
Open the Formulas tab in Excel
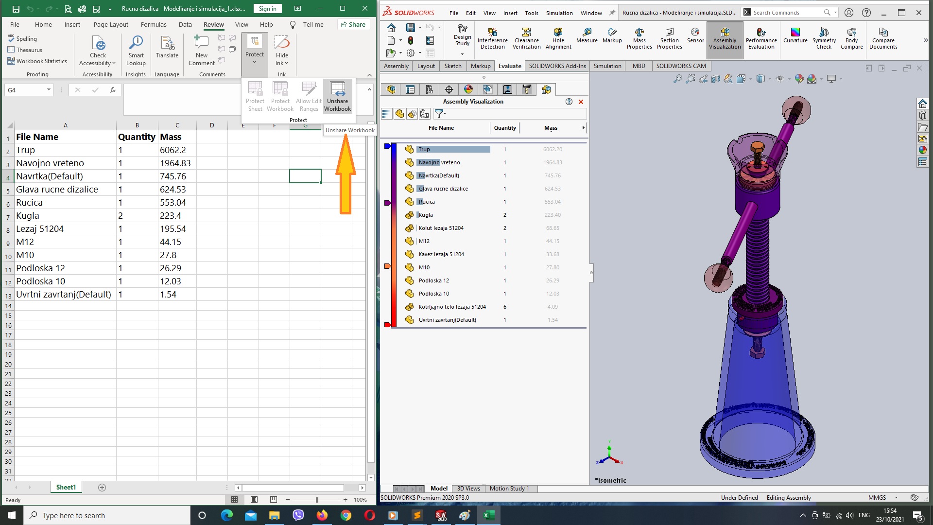click(x=154, y=24)
